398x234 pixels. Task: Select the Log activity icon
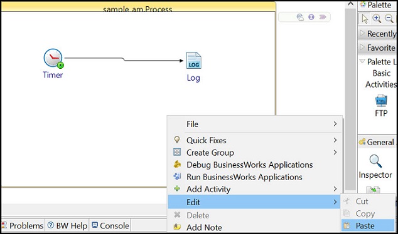click(194, 60)
